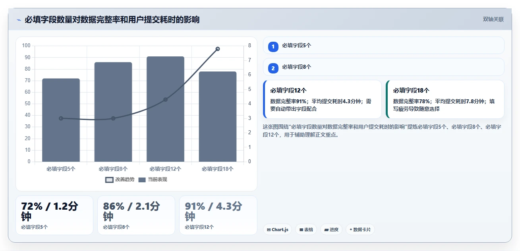The image size is (520, 251).
Task: Click the icon inside the Chart.js tag
Action: click(269, 230)
